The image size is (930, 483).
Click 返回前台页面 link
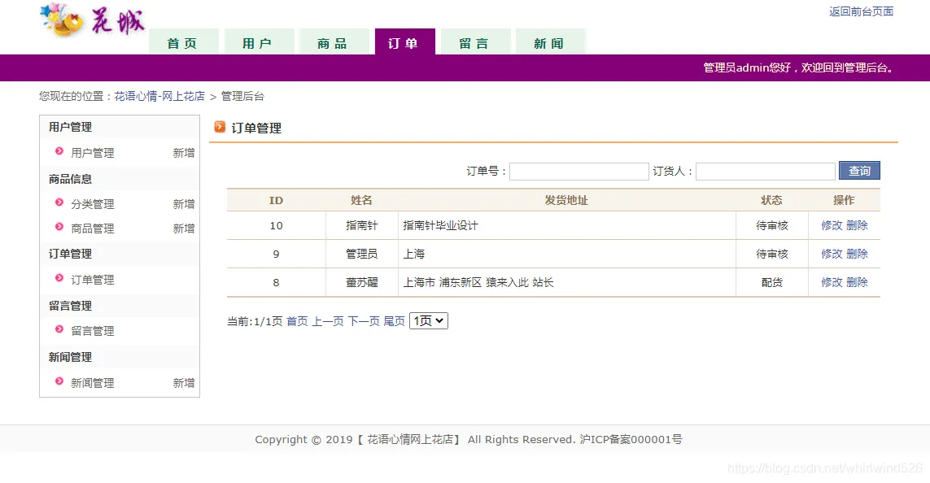(x=861, y=11)
